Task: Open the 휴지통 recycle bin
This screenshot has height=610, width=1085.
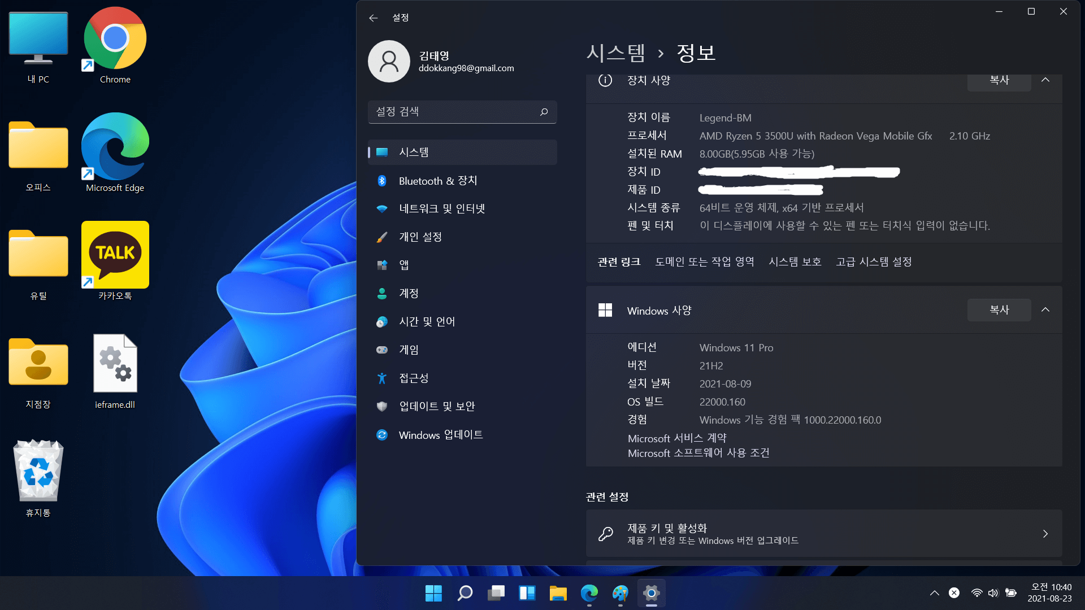Action: (38, 479)
